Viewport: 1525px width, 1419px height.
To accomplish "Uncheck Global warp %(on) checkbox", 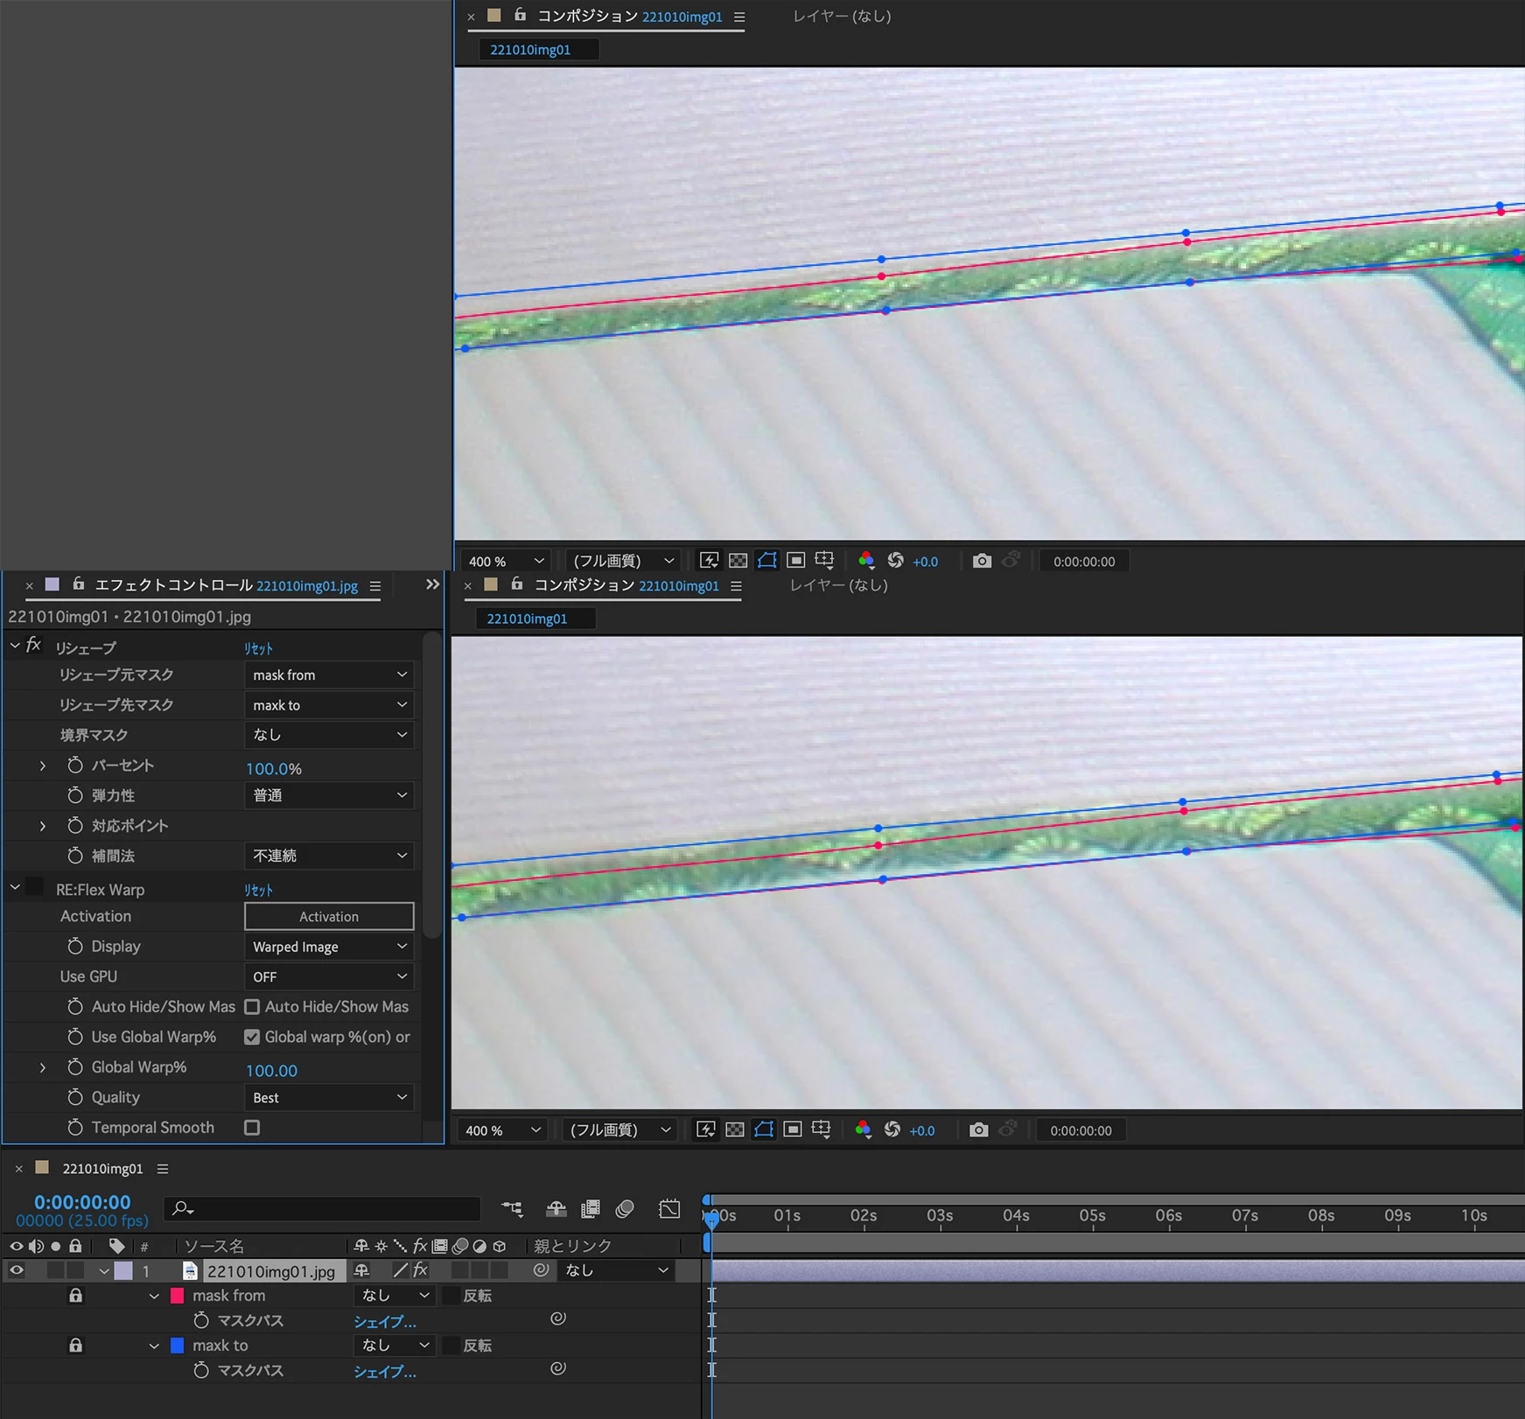I will click(252, 1037).
